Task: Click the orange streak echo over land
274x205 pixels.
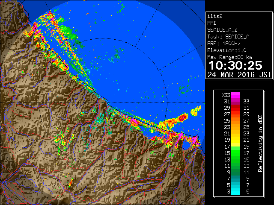Action: click(71, 182)
